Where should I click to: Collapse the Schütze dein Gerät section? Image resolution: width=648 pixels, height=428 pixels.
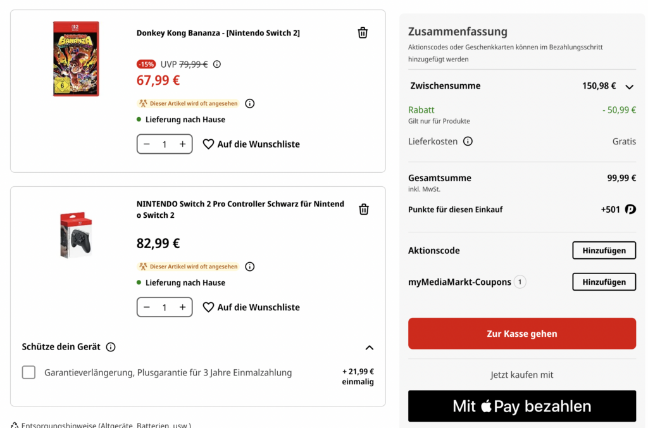click(370, 348)
